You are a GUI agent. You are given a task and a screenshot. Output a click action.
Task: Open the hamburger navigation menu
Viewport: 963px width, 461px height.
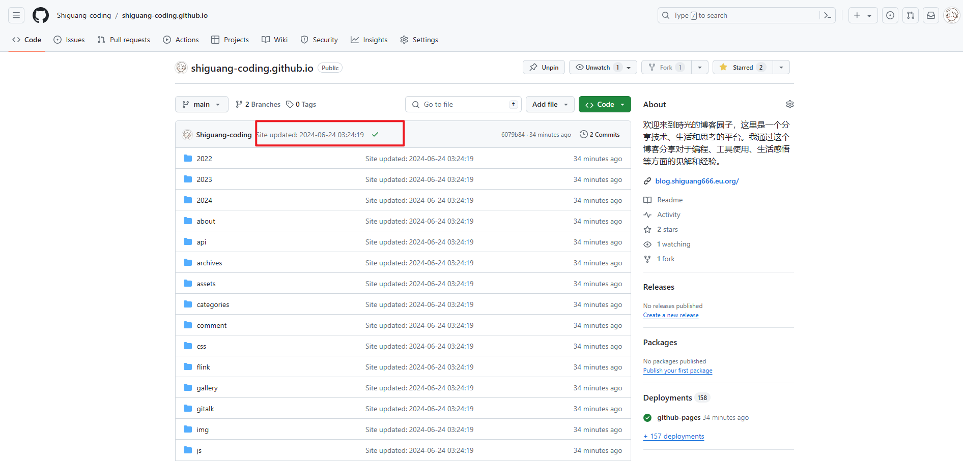(x=16, y=15)
